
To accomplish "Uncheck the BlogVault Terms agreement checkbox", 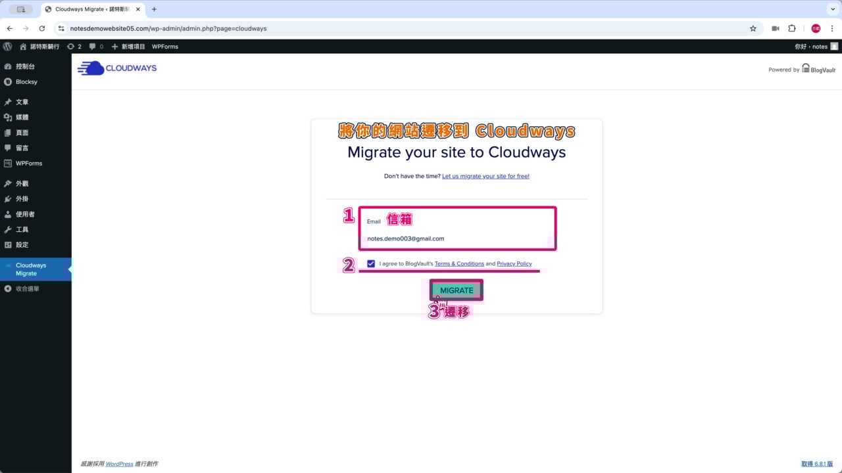I will pos(371,263).
